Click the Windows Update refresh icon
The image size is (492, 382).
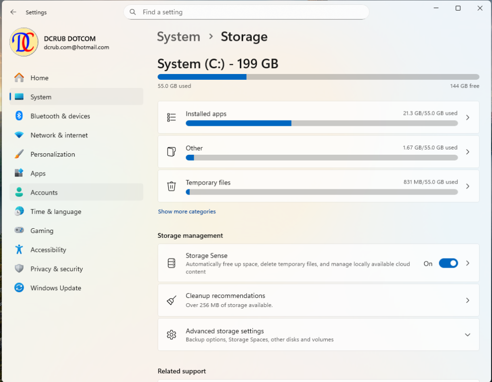click(x=19, y=287)
